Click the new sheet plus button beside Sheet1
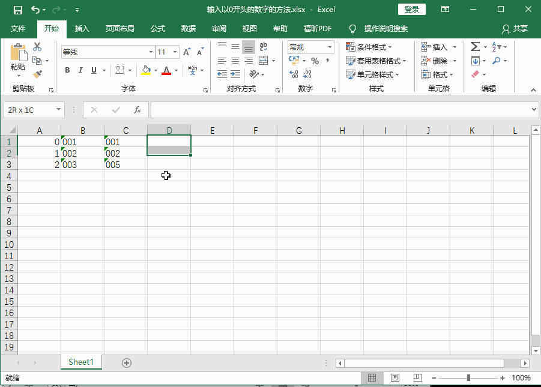The width and height of the screenshot is (541, 387). [126, 362]
